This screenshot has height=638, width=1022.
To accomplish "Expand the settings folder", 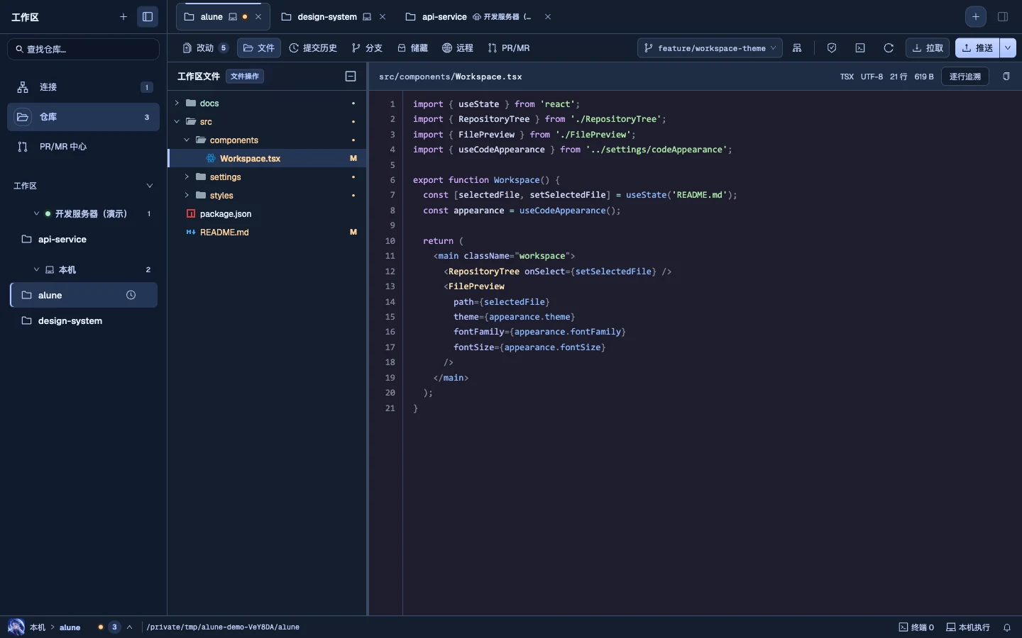I will 187,177.
